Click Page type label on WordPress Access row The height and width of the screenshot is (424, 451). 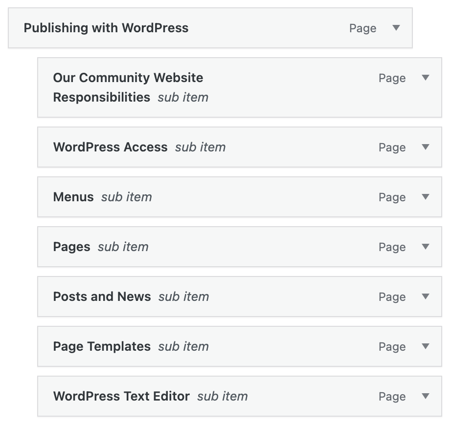[392, 148]
